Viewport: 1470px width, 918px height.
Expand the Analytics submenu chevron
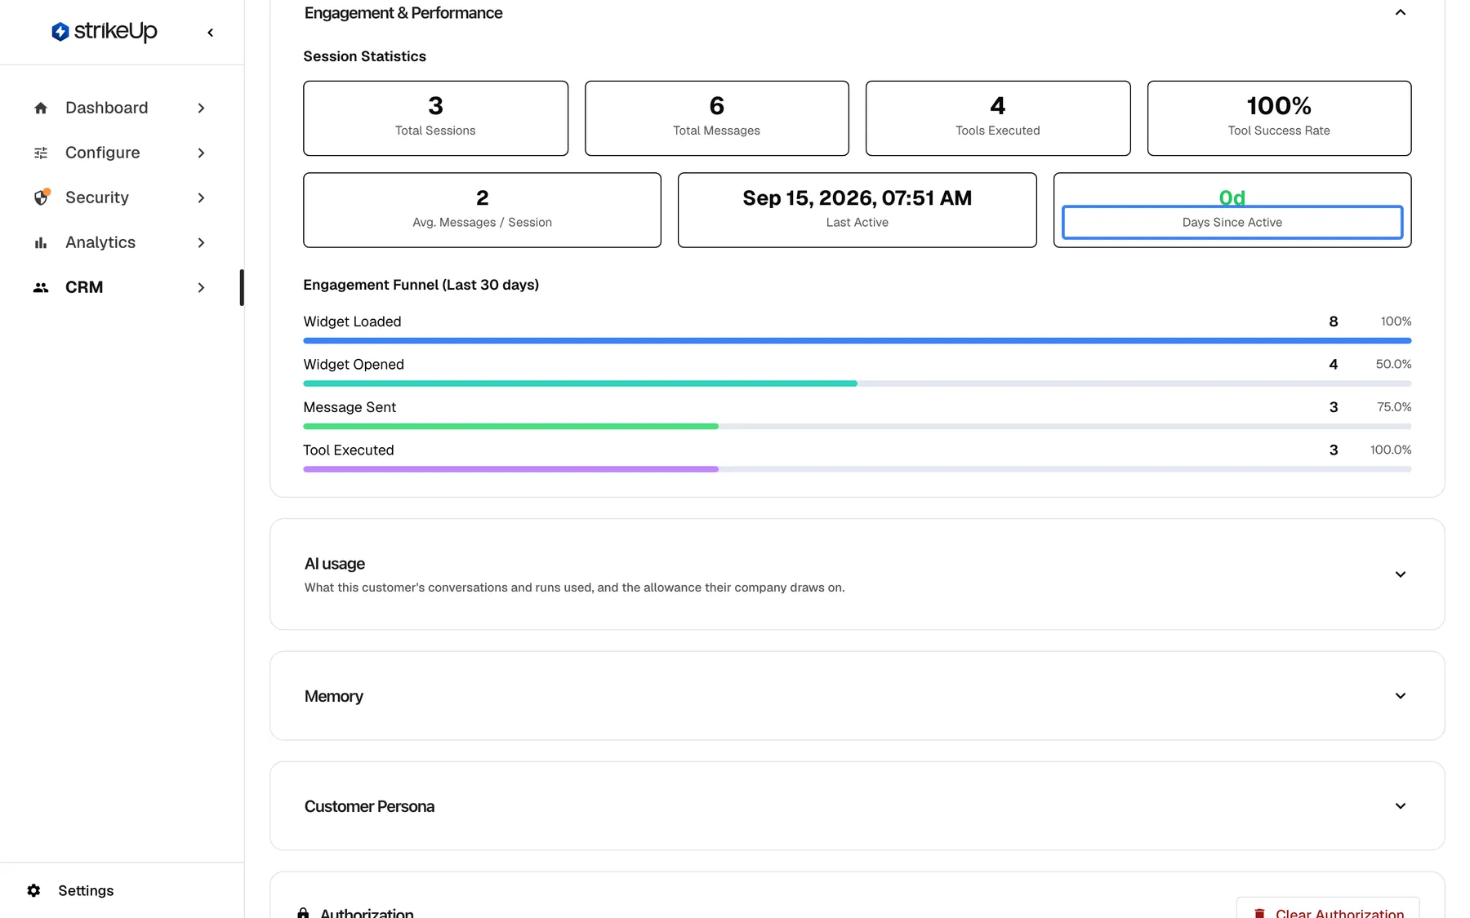pos(201,242)
